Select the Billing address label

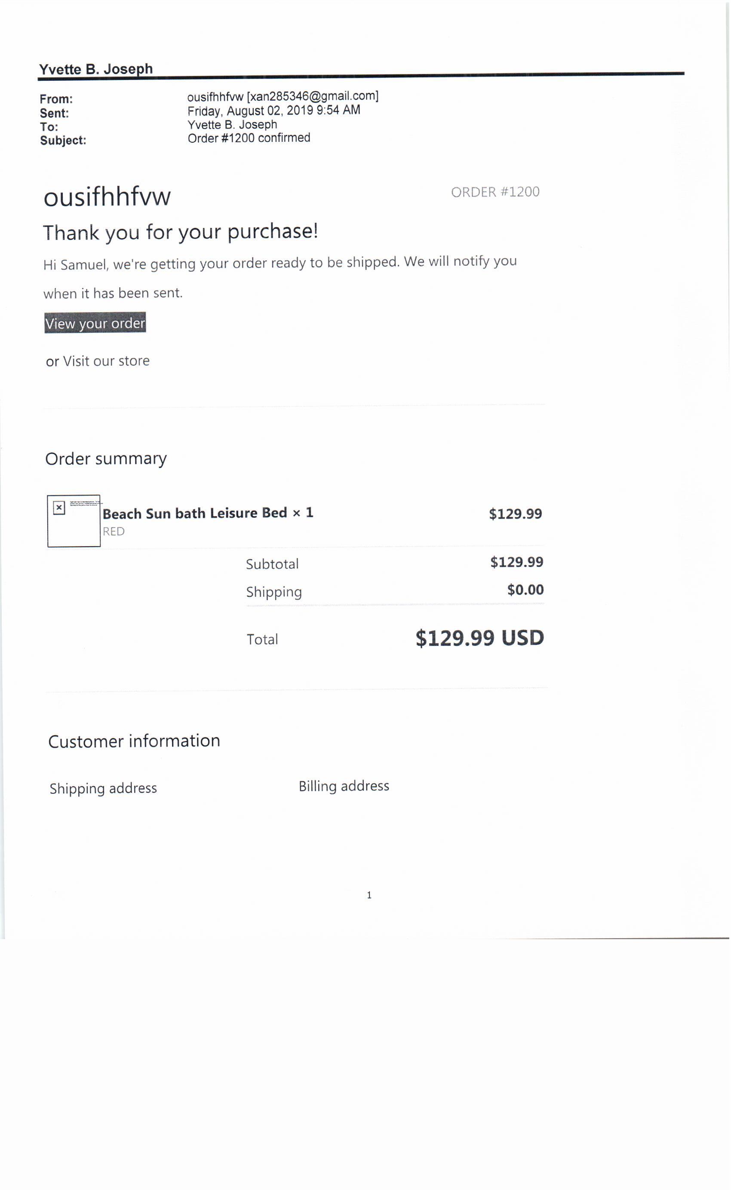coord(344,786)
